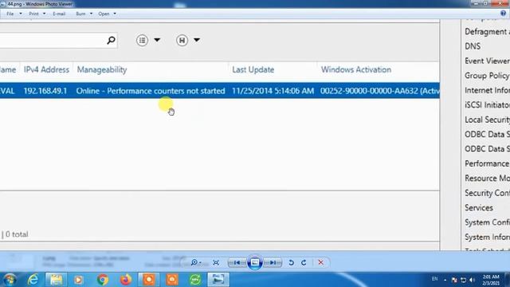
Task: Show hidden tray icons arrow
Action: pos(445,280)
